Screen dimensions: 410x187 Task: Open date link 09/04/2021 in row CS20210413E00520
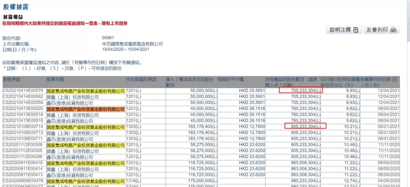point(389,108)
